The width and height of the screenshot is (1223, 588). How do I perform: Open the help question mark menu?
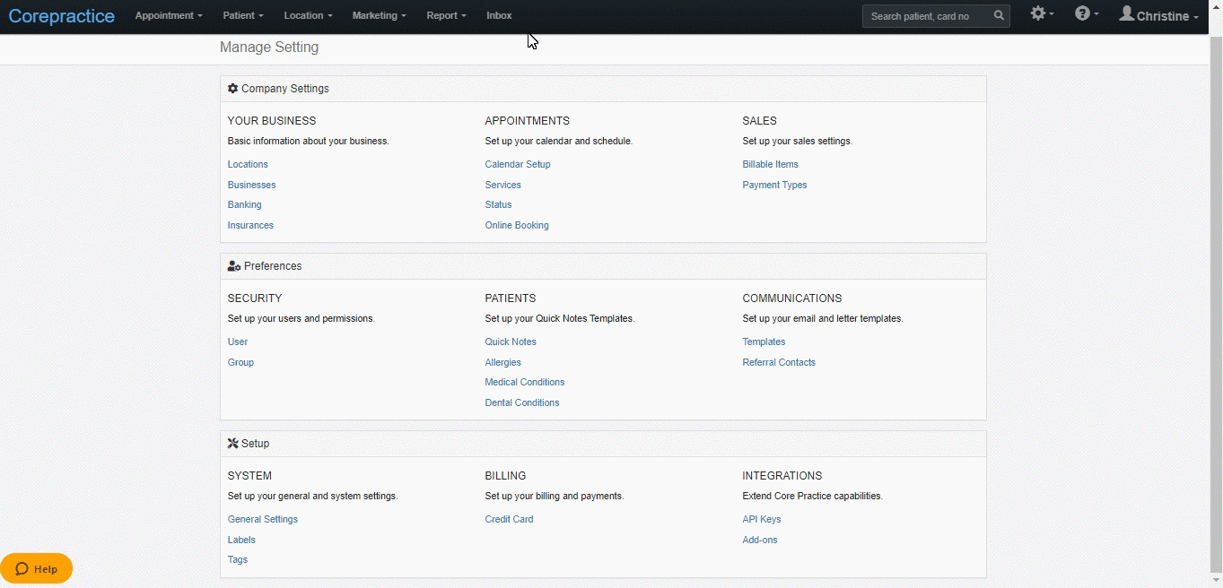tap(1087, 13)
